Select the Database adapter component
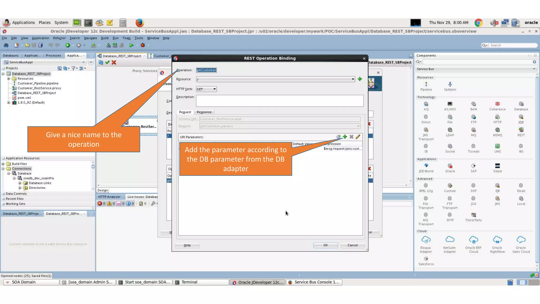 (521, 106)
